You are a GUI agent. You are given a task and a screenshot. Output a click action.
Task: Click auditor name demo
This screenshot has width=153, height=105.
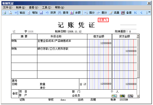pyautogui.click(x=63, y=100)
